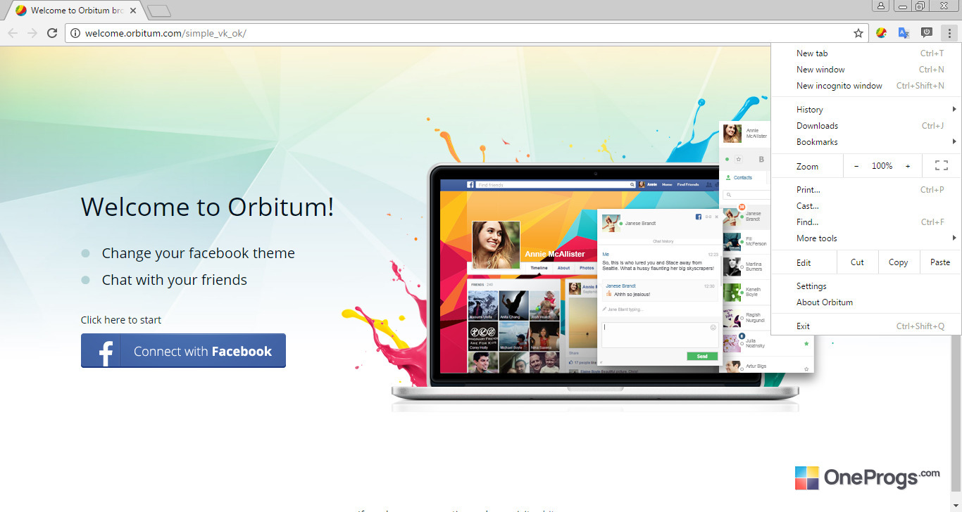Click Copy in the Edit row
Screen dimensions: 962x512
pos(899,262)
